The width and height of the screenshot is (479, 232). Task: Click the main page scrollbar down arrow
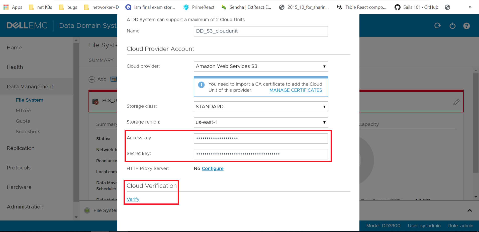476,197
